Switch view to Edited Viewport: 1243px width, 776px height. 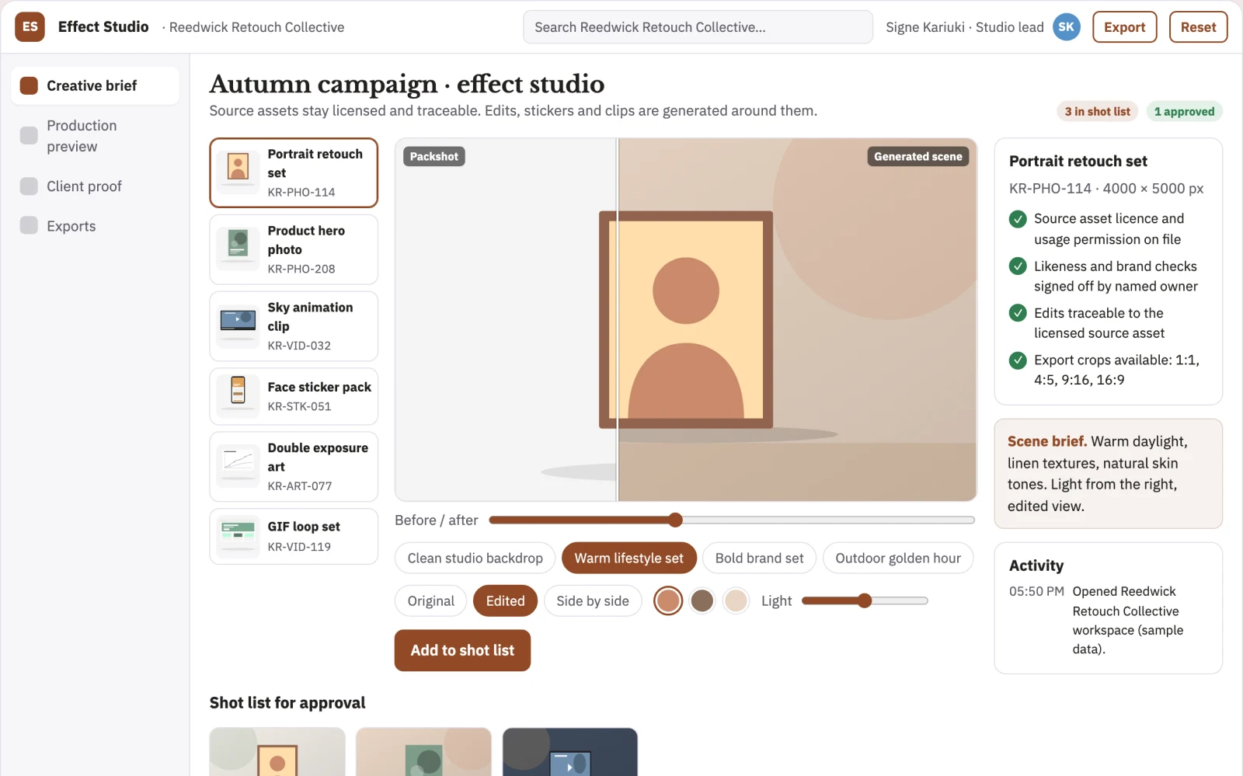(x=505, y=600)
